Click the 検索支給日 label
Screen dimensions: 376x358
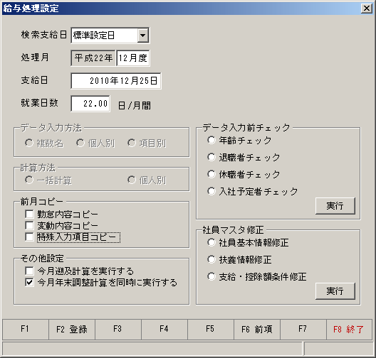[44, 35]
